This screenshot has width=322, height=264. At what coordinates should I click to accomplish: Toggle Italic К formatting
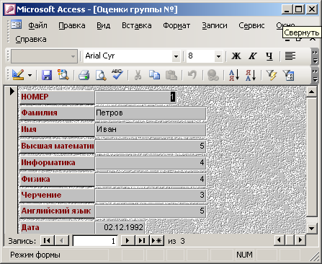252,56
